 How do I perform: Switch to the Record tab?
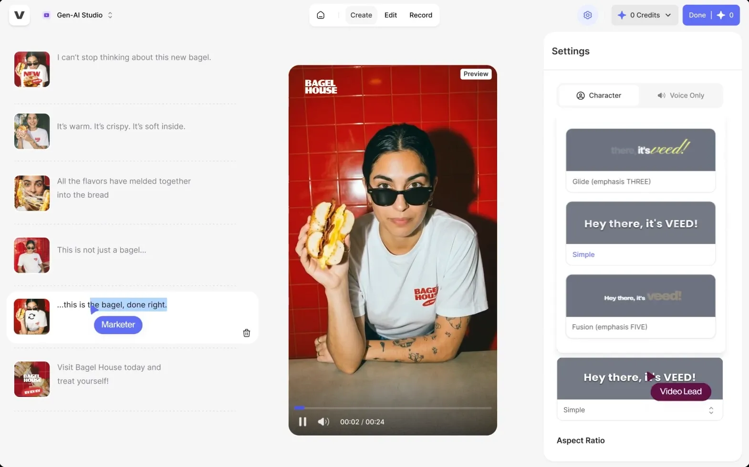coord(421,15)
